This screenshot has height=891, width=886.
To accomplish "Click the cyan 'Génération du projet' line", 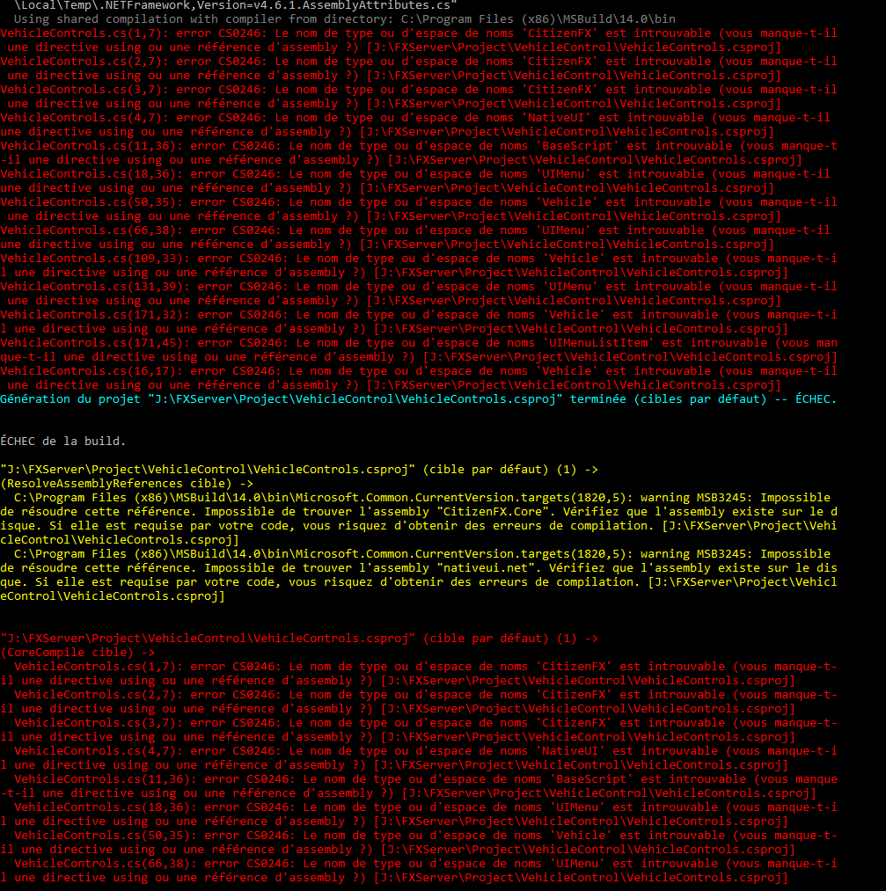I will [x=418, y=399].
